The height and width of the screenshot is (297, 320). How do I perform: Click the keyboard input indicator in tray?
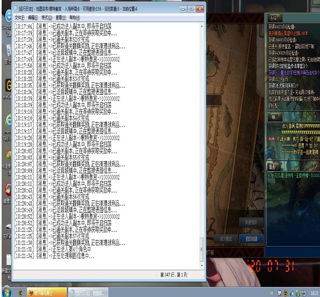tap(272, 293)
